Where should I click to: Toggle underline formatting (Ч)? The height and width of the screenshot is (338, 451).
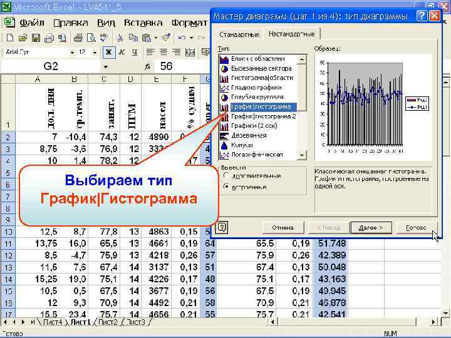coord(135,53)
